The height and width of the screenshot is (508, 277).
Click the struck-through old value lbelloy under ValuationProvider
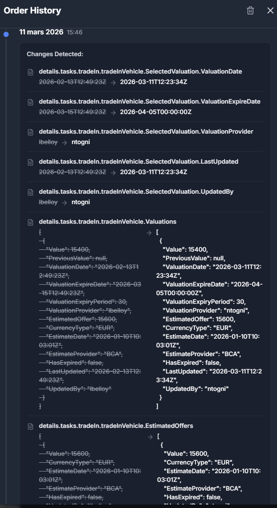[48, 142]
